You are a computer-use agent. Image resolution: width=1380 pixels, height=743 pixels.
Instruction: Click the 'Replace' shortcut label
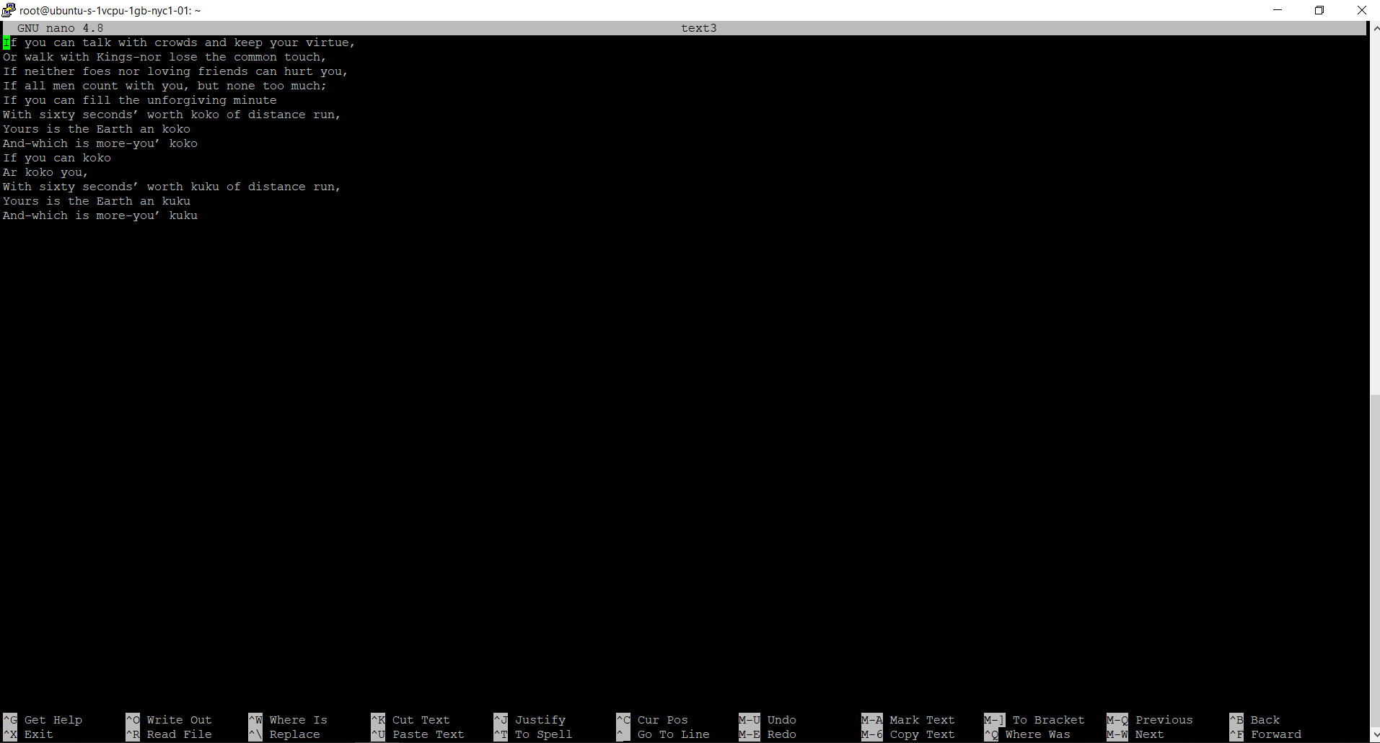coord(295,734)
